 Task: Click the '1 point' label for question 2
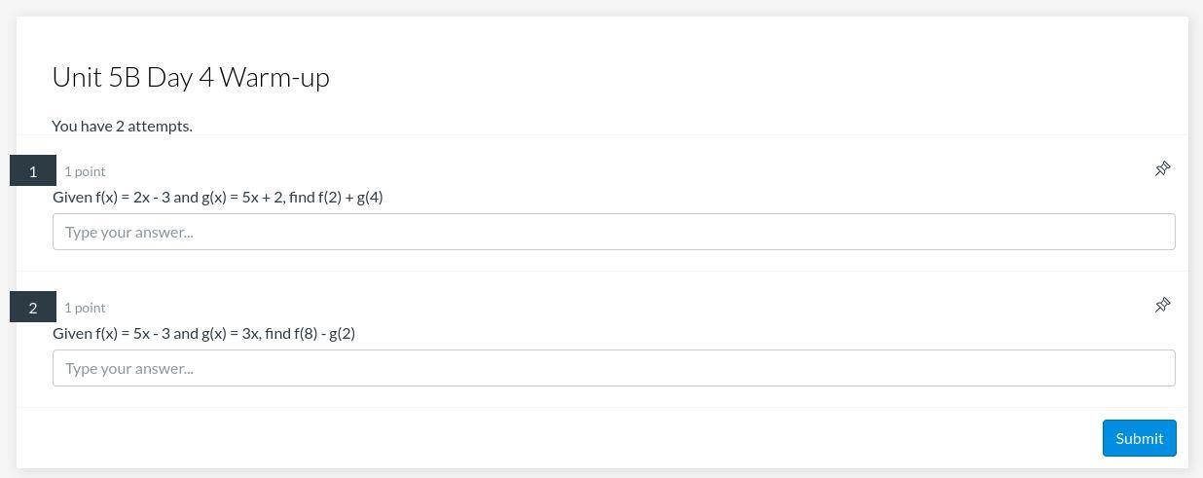tap(85, 308)
